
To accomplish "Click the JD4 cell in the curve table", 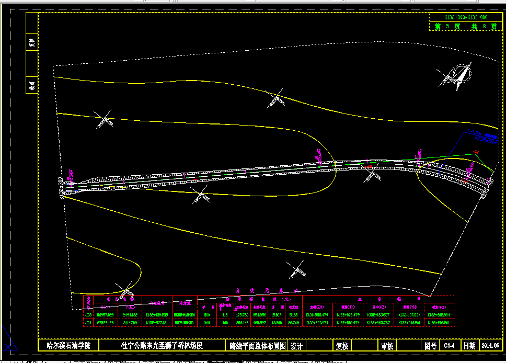I will point(88,323).
